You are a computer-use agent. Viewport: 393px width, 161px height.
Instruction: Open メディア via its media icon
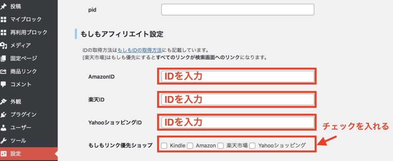(x=3, y=46)
